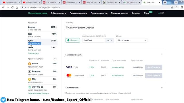This screenshot has width=184, height=103.
Task: Collapse the Банковские карты section
Action: [x=162, y=55]
